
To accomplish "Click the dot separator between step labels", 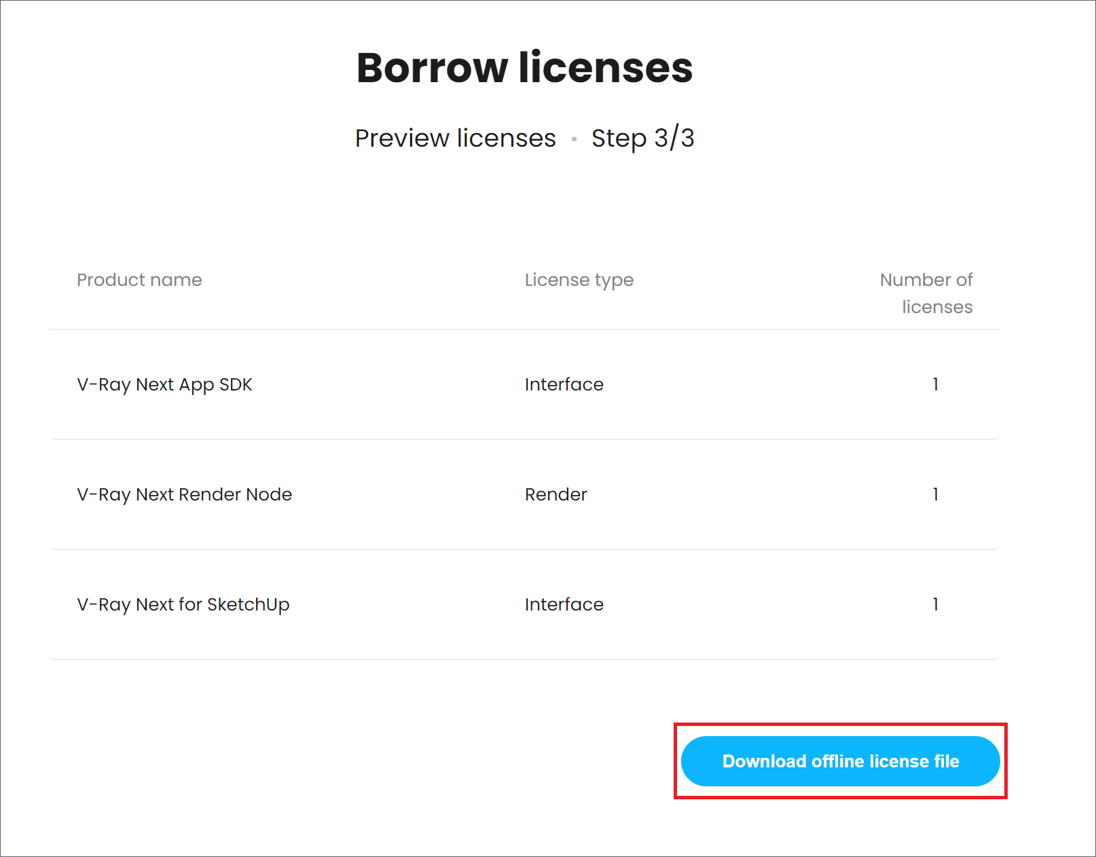I will pos(574,138).
